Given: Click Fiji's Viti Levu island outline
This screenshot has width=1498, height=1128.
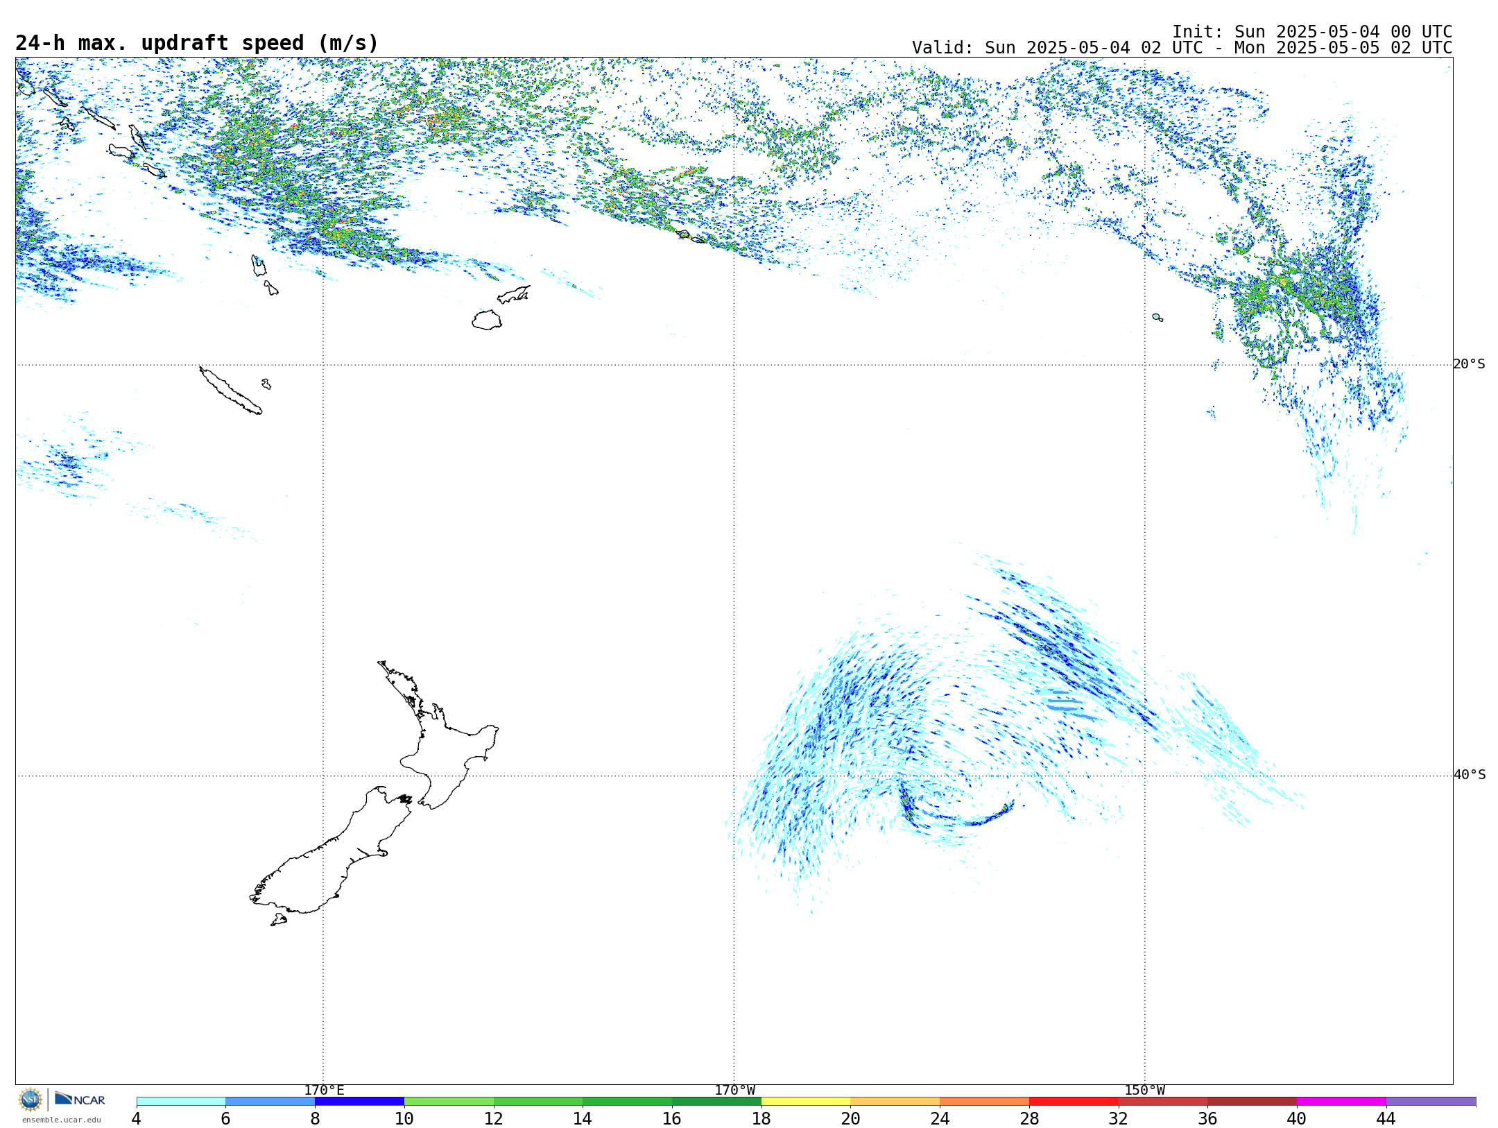Looking at the screenshot, I should [487, 320].
